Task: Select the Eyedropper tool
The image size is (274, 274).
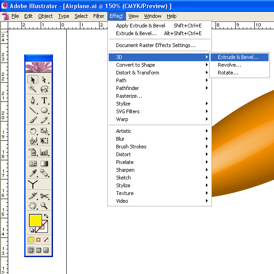Action: pos(33,173)
